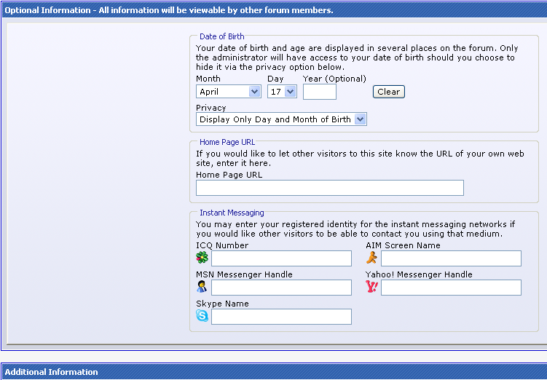Focus the MSN Messenger Handle field
Screen dimensions: 547x380
point(281,288)
